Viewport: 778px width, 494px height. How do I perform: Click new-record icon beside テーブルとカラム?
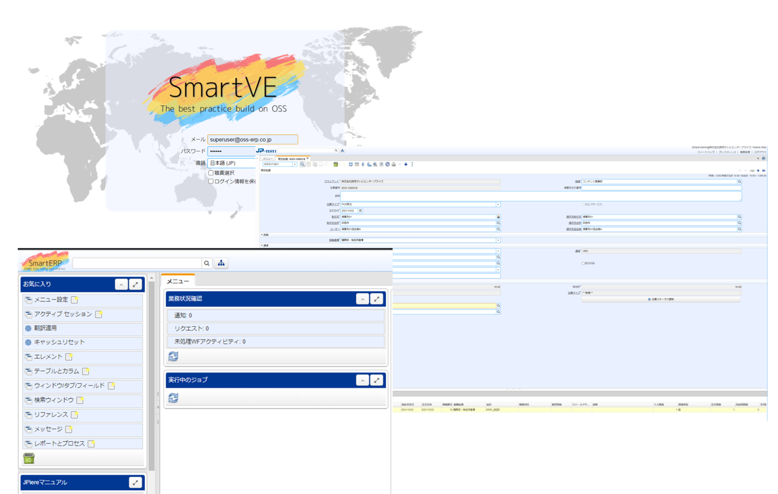point(86,371)
